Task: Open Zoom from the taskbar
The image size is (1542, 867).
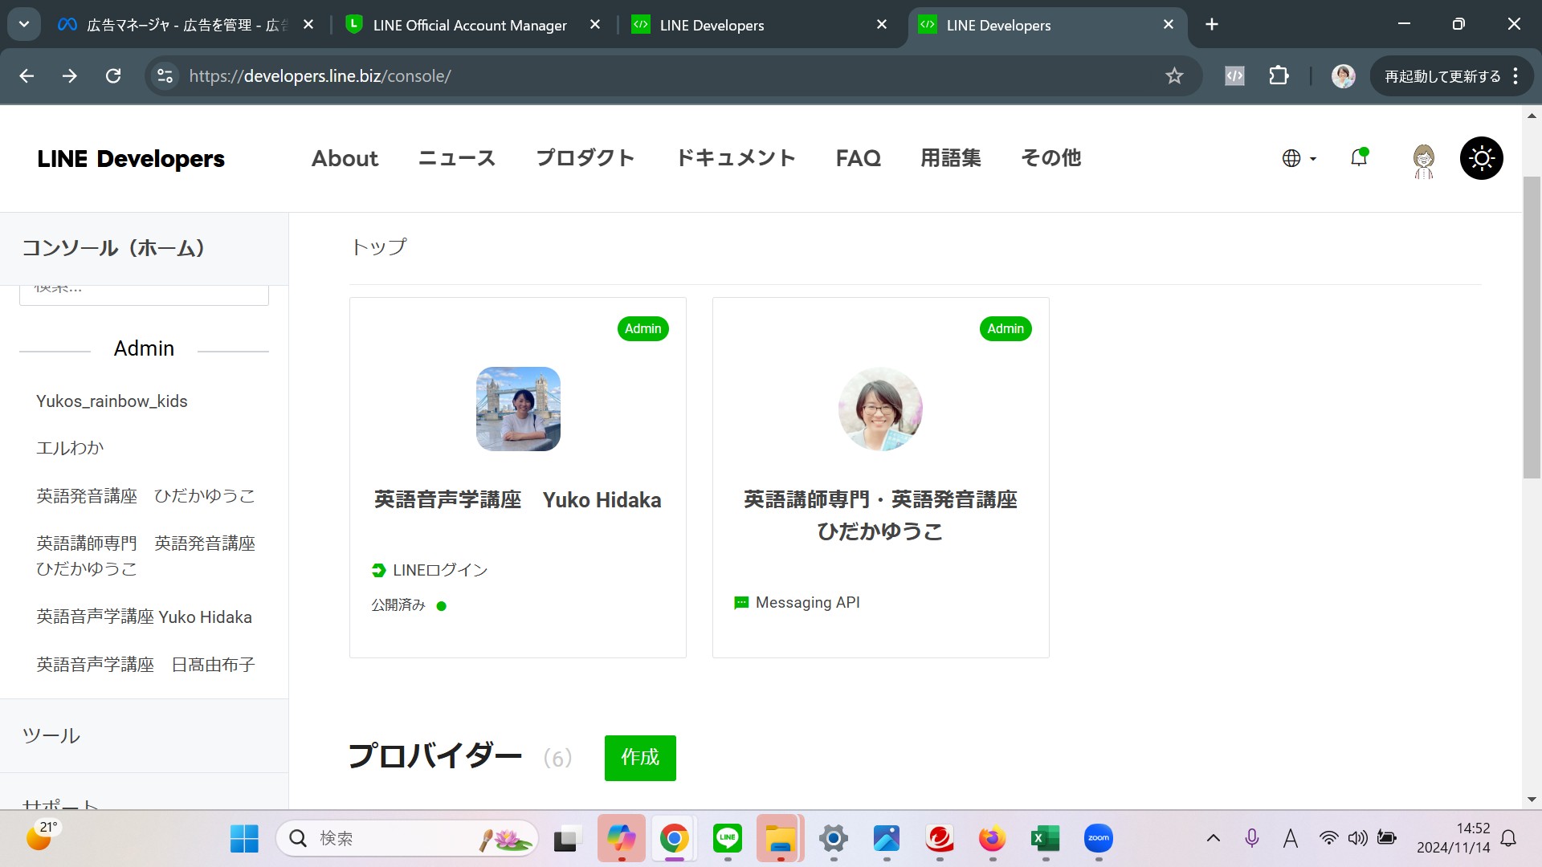Action: click(x=1098, y=839)
